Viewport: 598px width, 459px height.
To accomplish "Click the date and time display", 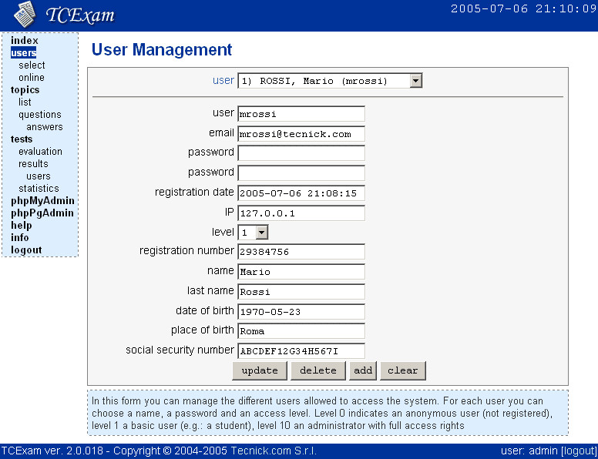I will click(523, 8).
